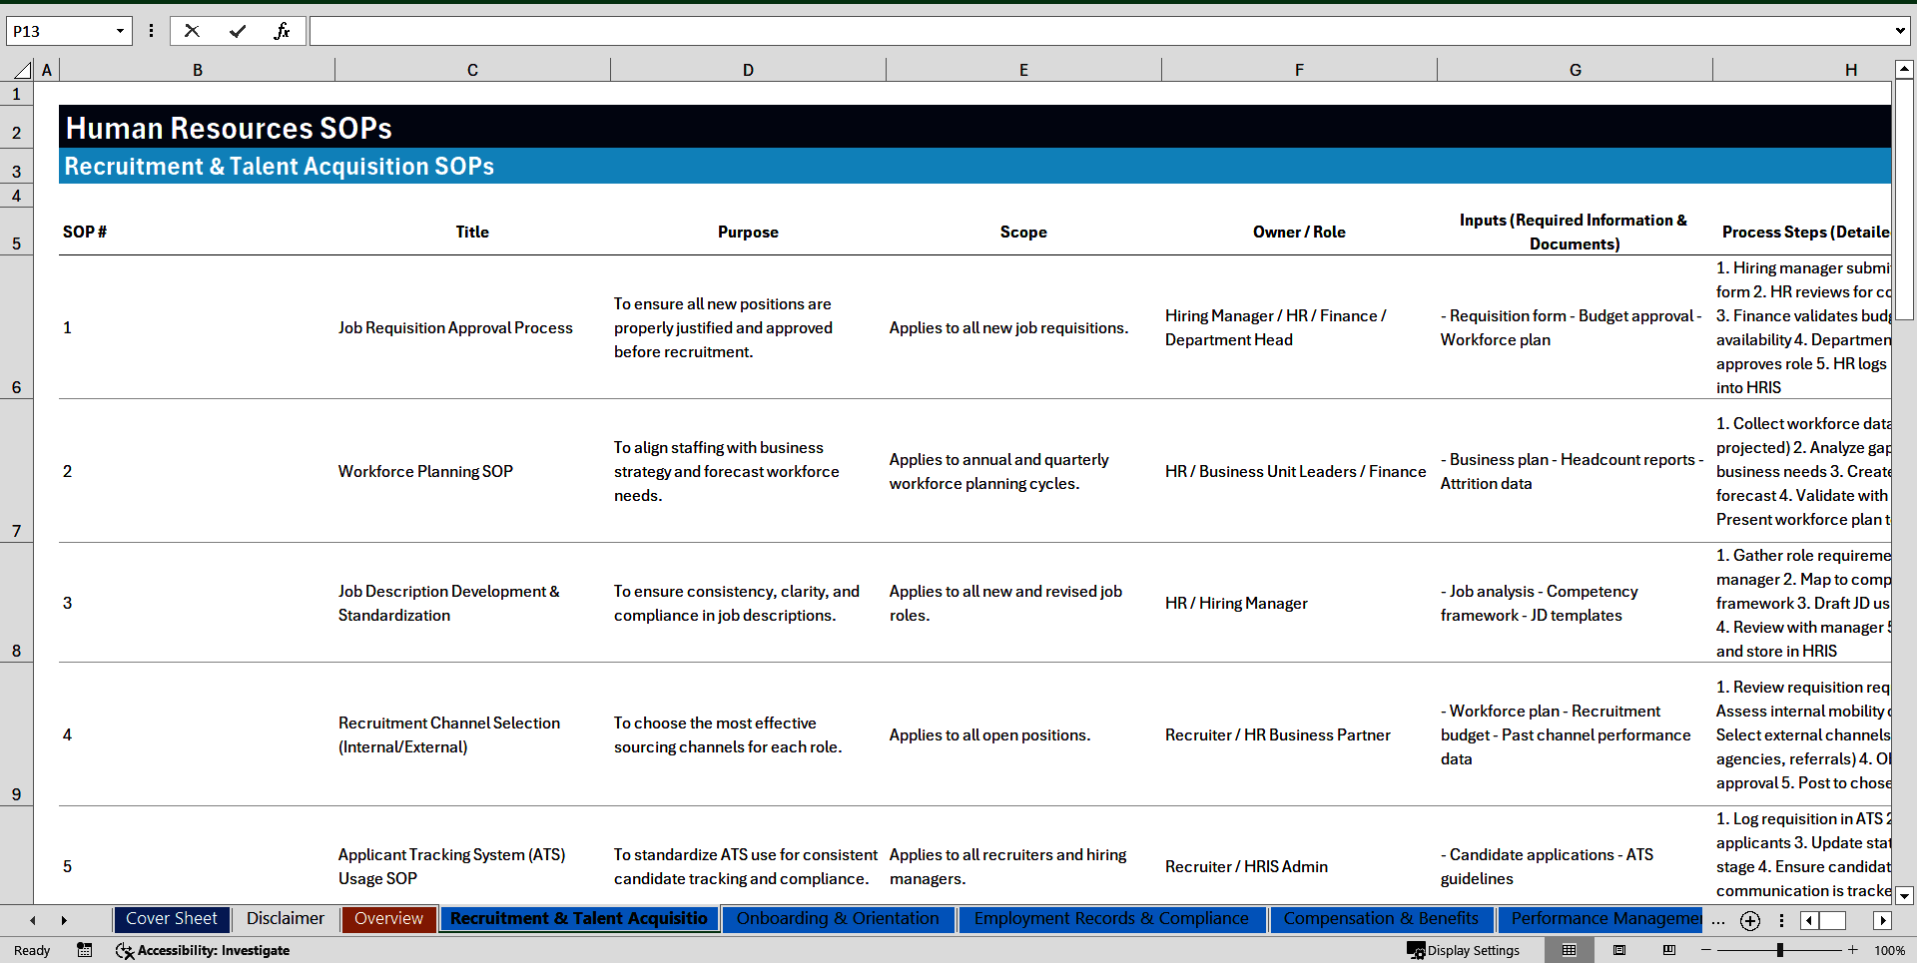Click the zoom in plus icon
1917x964 pixels.
tap(1853, 950)
